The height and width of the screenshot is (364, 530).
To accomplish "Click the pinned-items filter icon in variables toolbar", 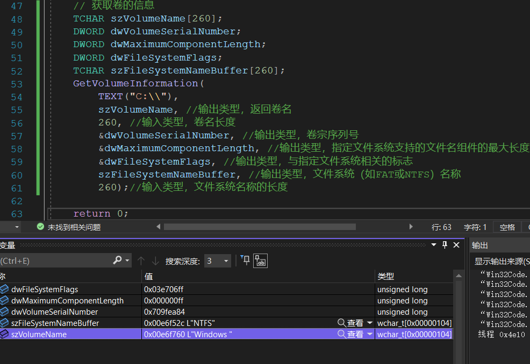I will (245, 261).
